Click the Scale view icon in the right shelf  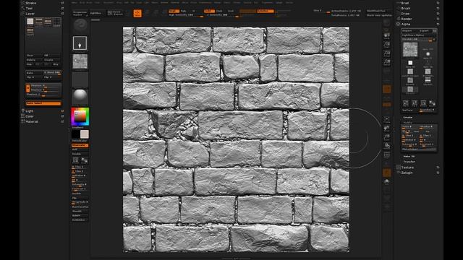(387, 136)
